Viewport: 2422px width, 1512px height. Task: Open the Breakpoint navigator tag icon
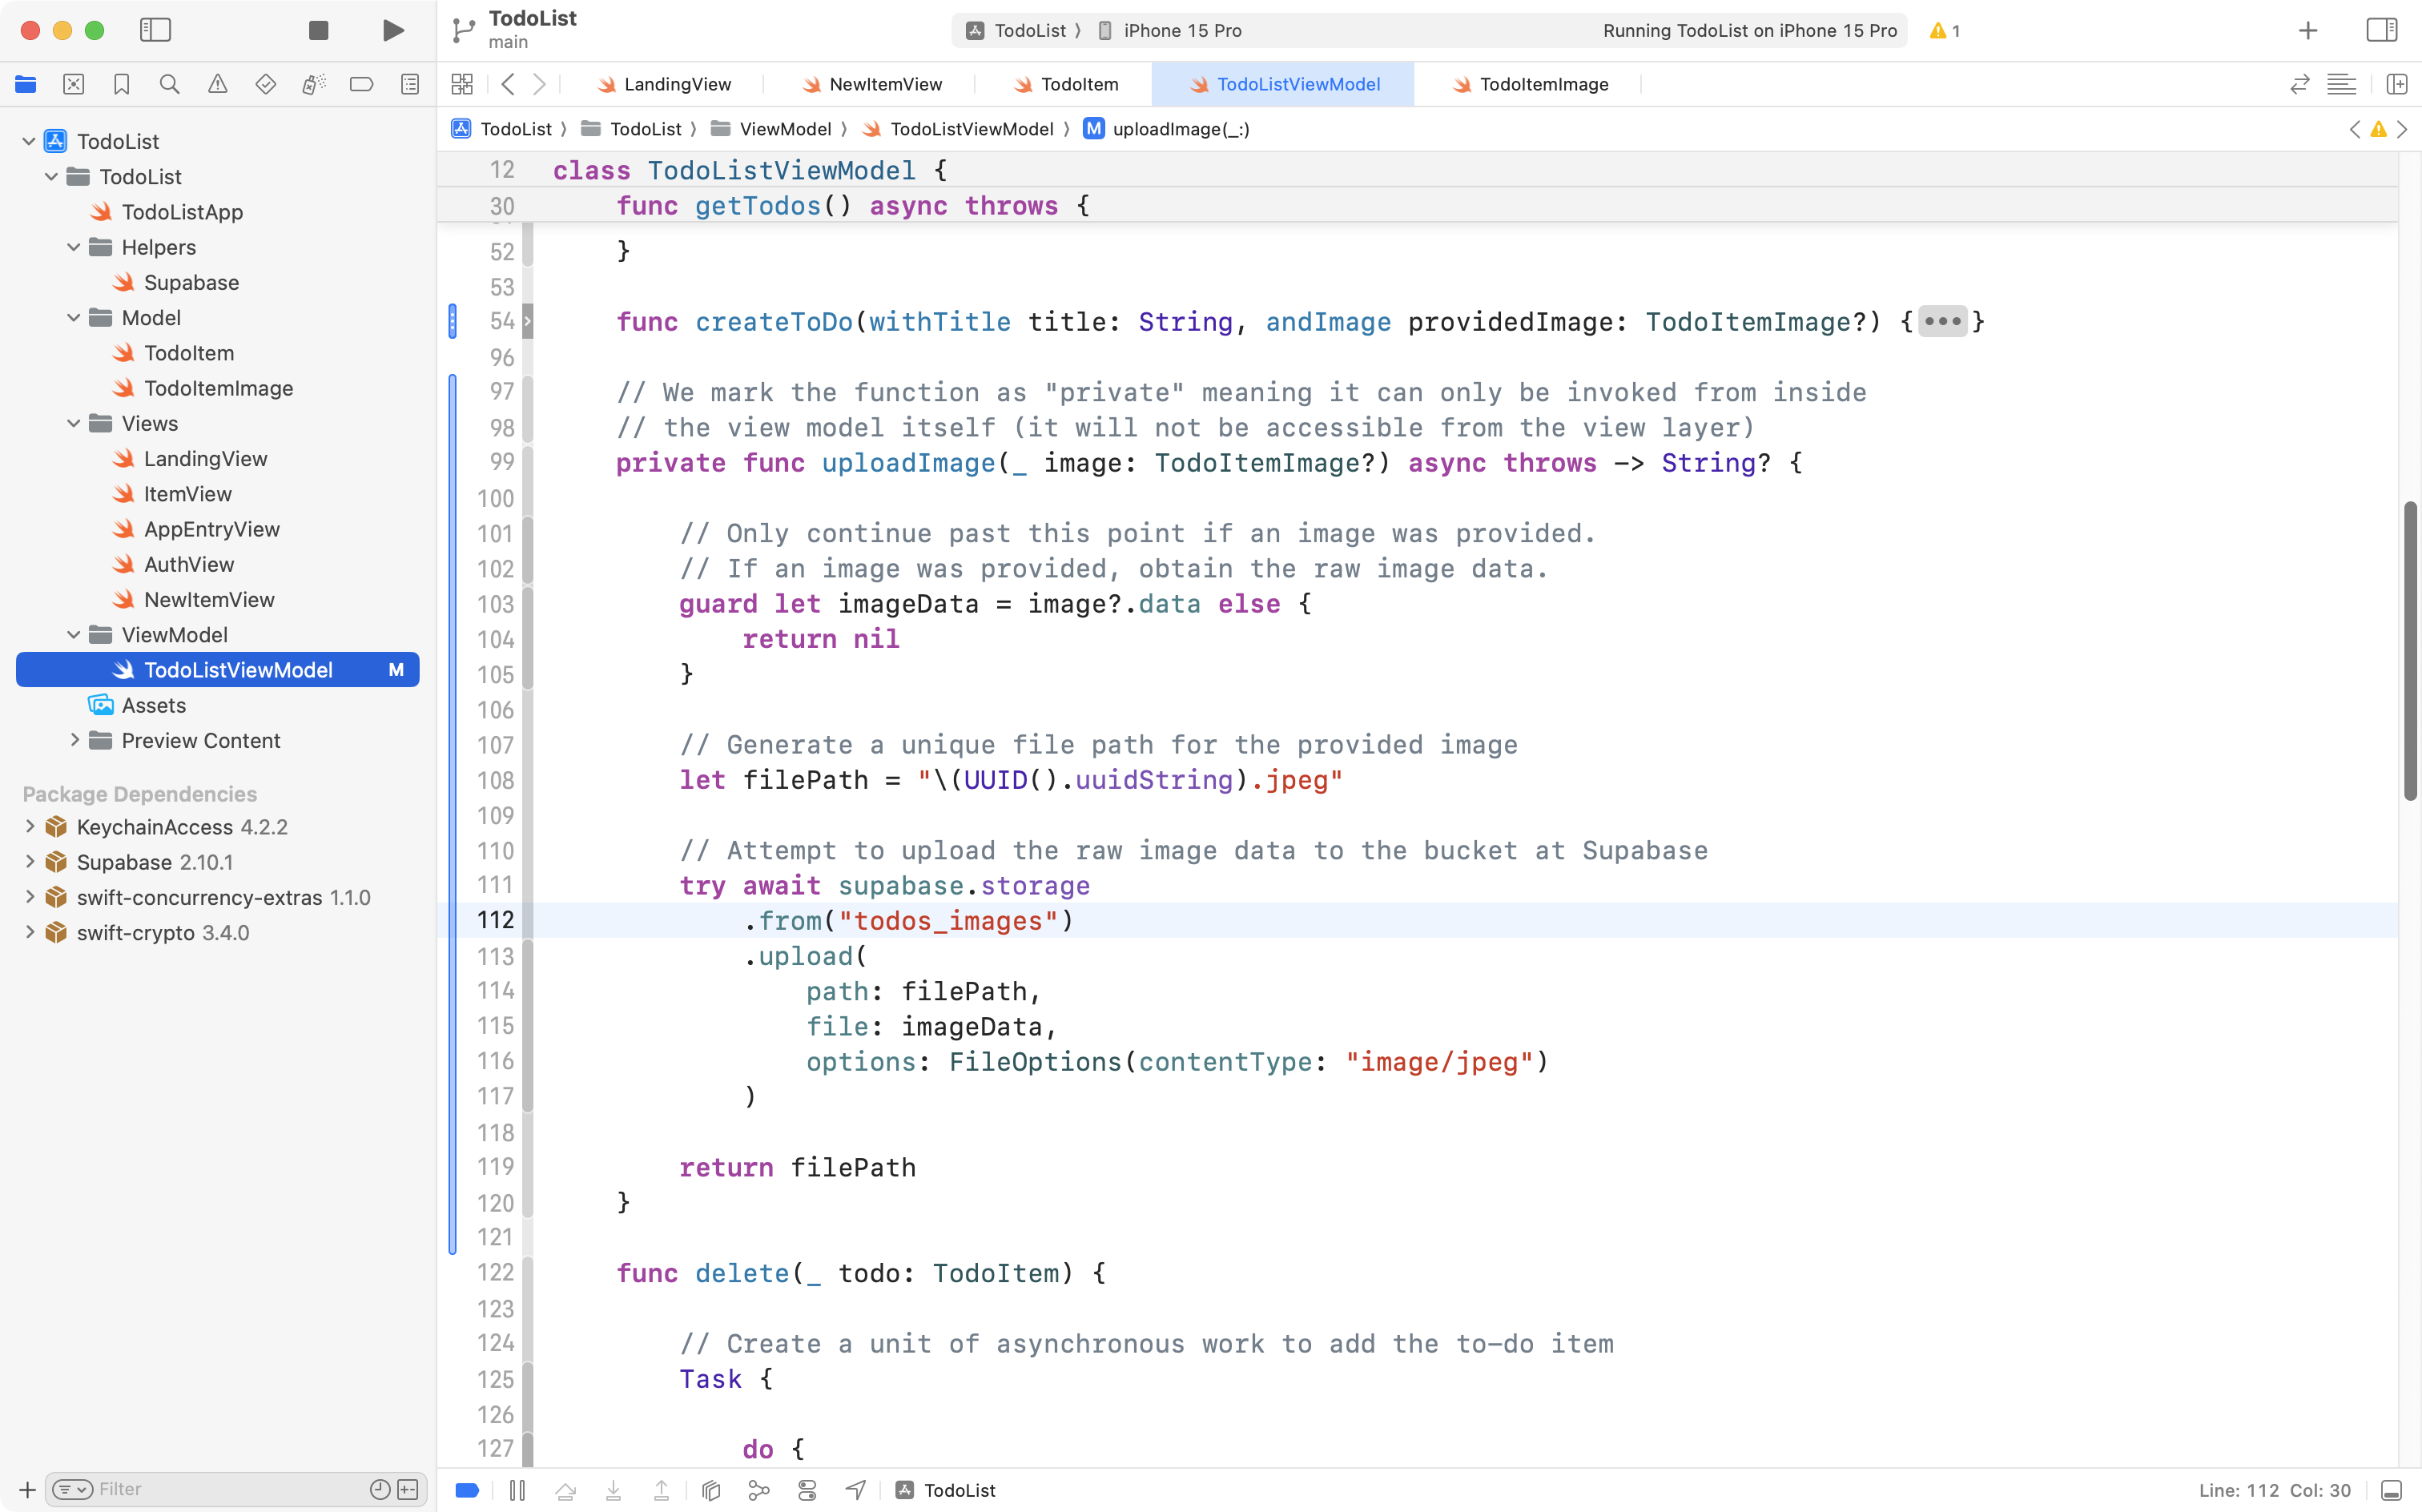(361, 84)
